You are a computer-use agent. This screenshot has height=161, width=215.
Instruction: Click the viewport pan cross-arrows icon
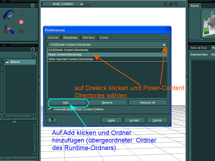171,4
